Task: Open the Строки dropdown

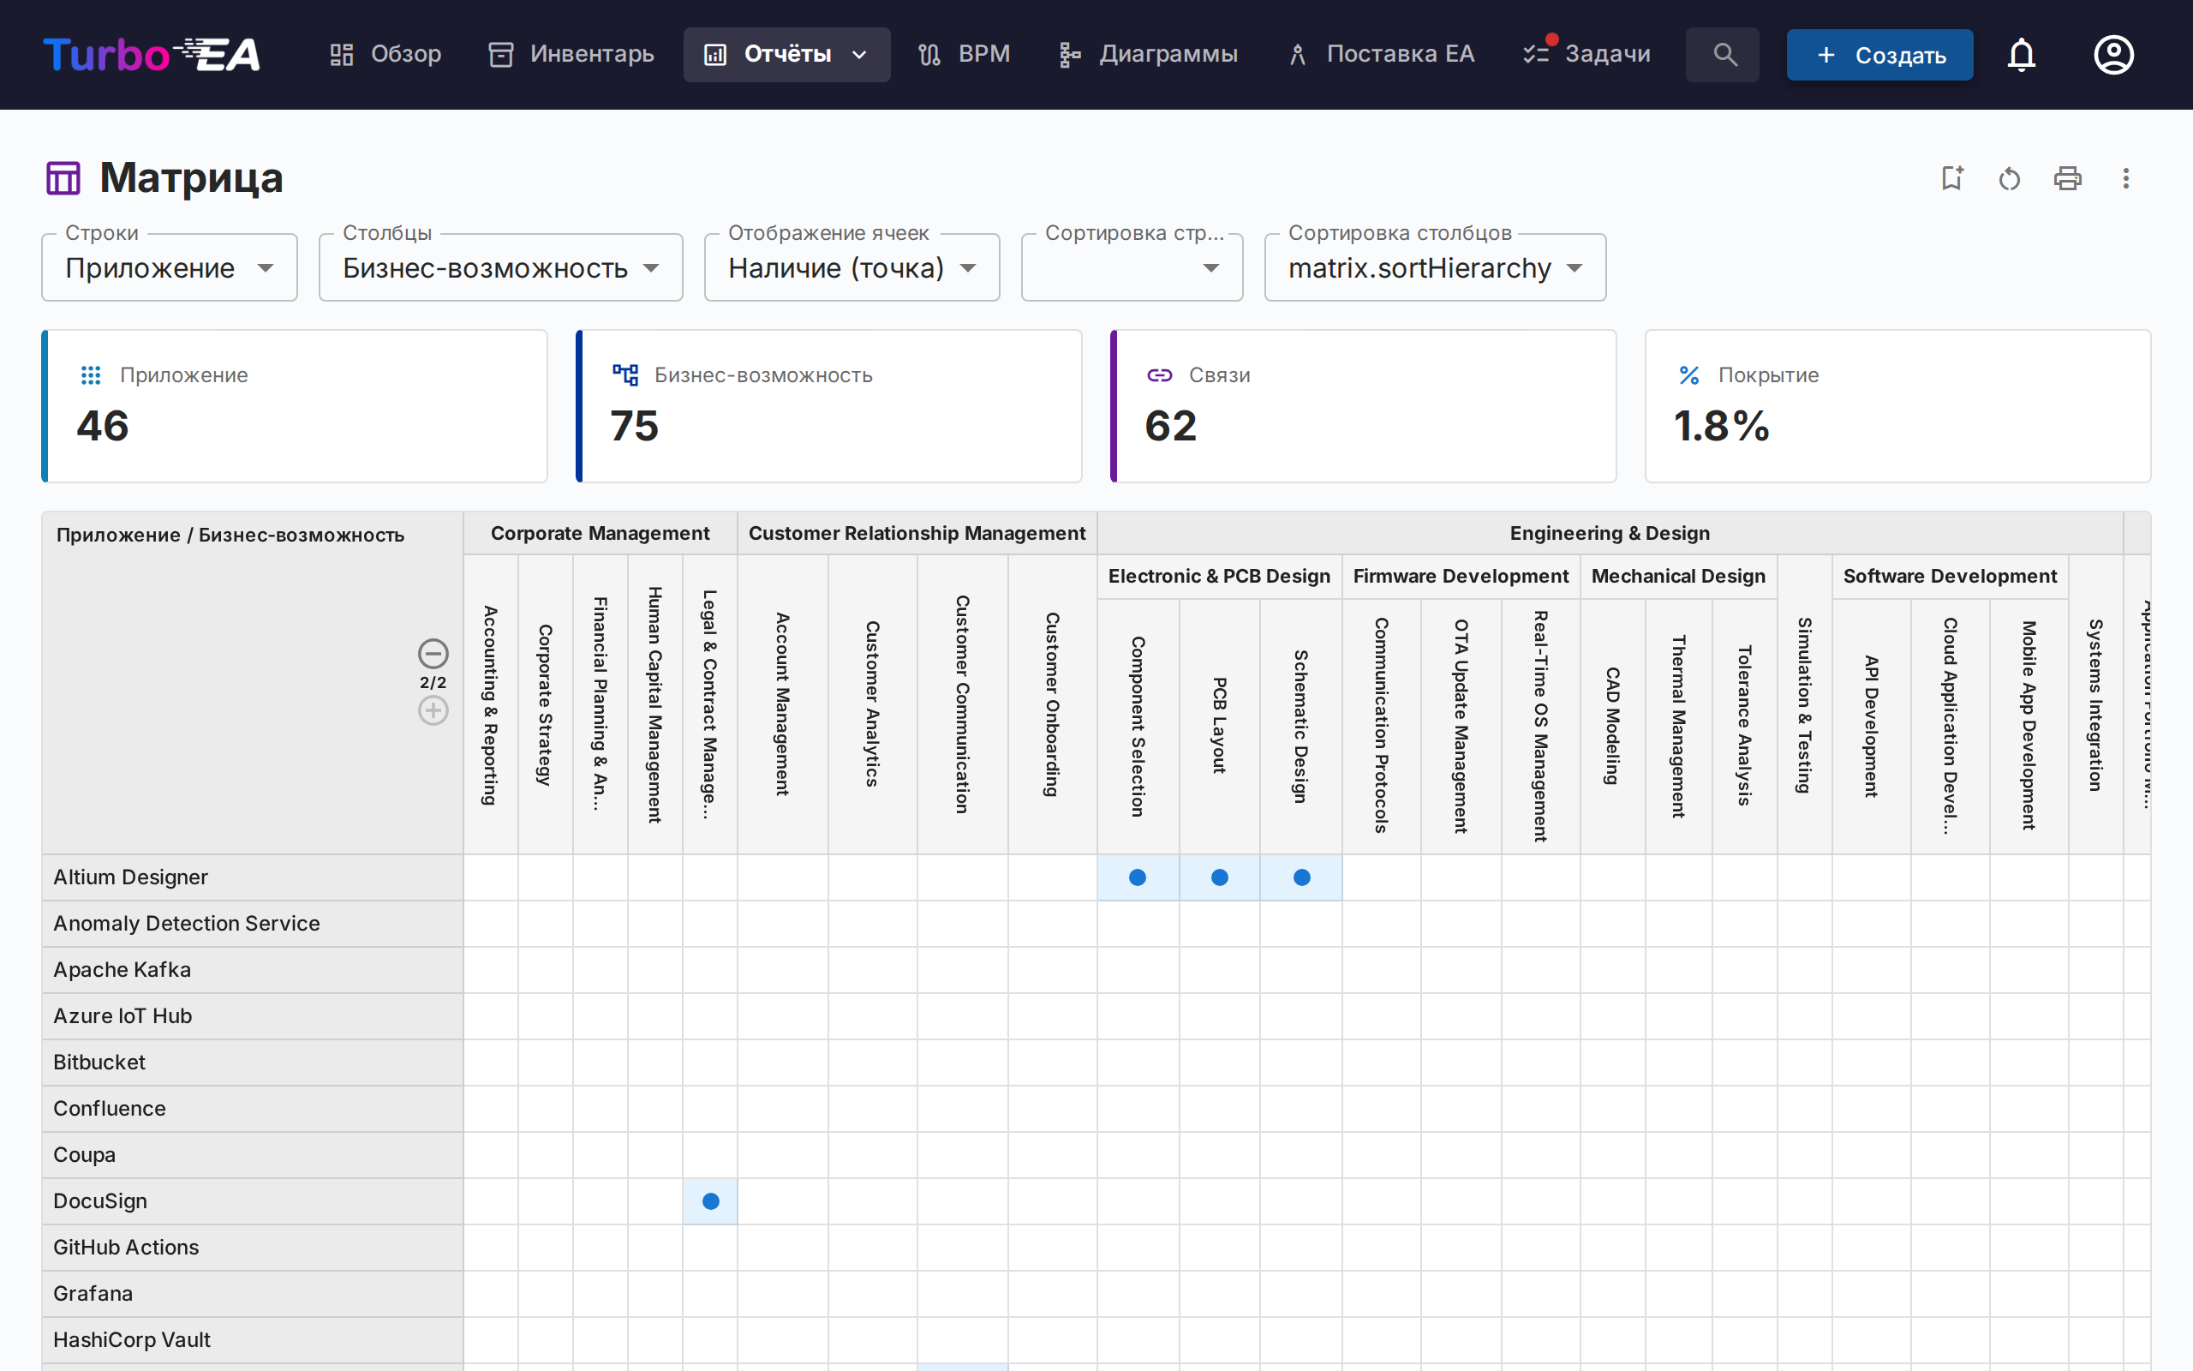Action: (x=170, y=268)
